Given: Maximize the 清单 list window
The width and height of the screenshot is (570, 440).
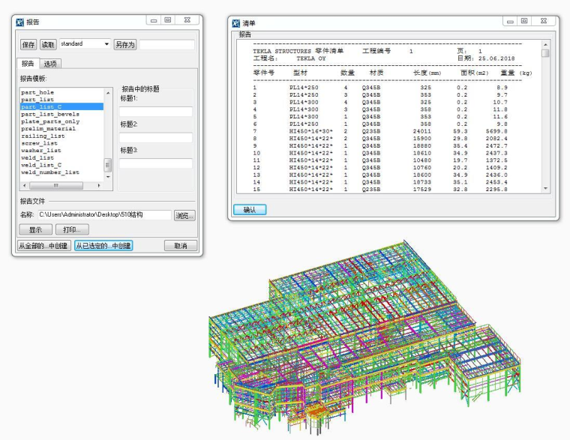Looking at the screenshot, I should tap(524, 21).
